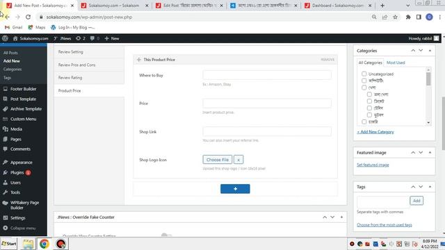Image resolution: width=445 pixels, height=250 pixels.
Task: Click Choose File for Shop Logo Icon
Action: [x=218, y=160]
